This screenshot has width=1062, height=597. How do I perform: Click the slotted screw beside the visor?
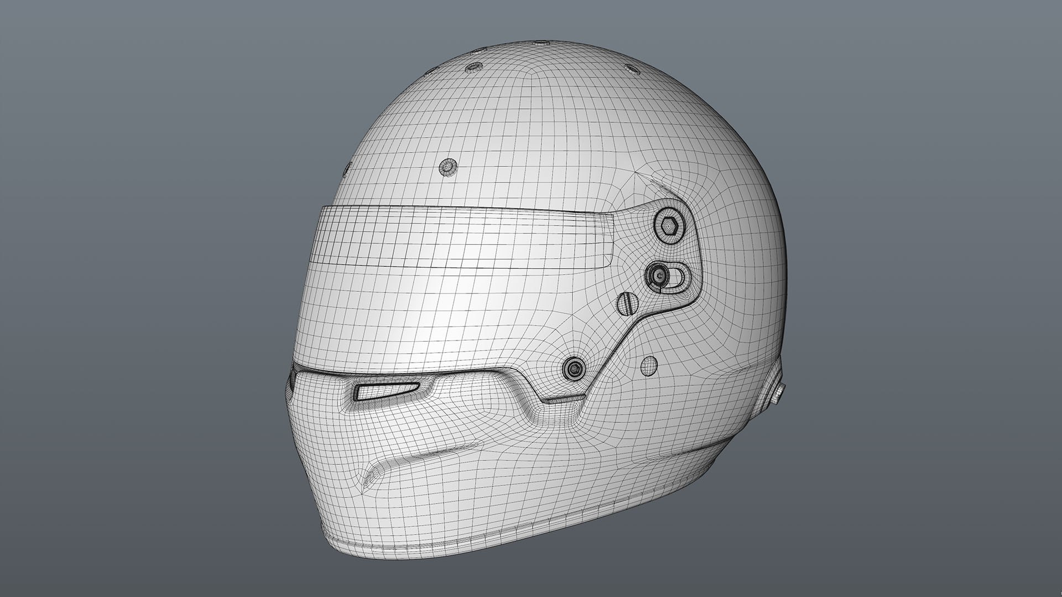[628, 303]
